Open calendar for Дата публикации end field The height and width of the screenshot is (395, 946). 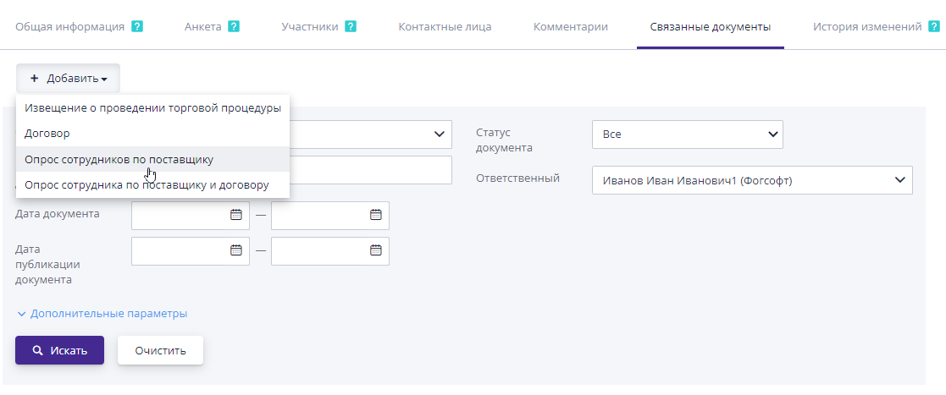point(376,250)
